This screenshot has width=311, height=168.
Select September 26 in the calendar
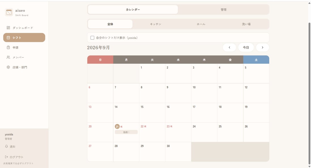point(256,132)
